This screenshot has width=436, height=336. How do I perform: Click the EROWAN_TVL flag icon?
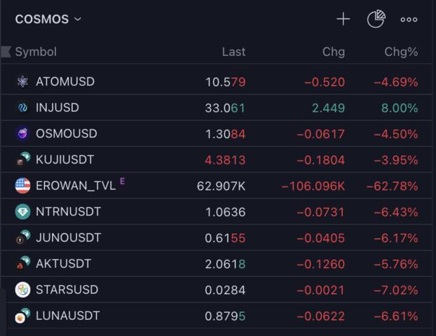[x=22, y=185]
